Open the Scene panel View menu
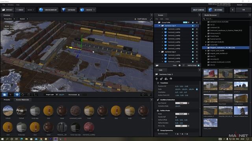This screenshot has height=141, width=252. tap(167, 19)
